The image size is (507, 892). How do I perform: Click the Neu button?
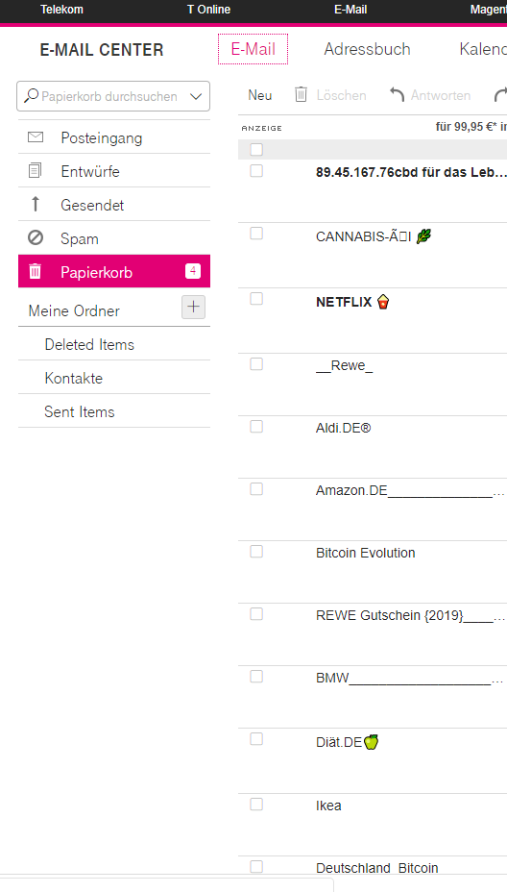pyautogui.click(x=260, y=95)
